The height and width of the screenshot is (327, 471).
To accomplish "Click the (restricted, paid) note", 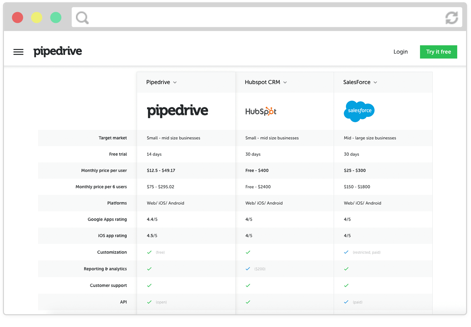I will coord(367,252).
